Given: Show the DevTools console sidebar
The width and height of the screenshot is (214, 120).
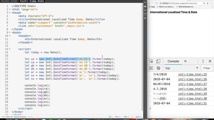Looking at the screenshot, I should (x=151, y=68).
